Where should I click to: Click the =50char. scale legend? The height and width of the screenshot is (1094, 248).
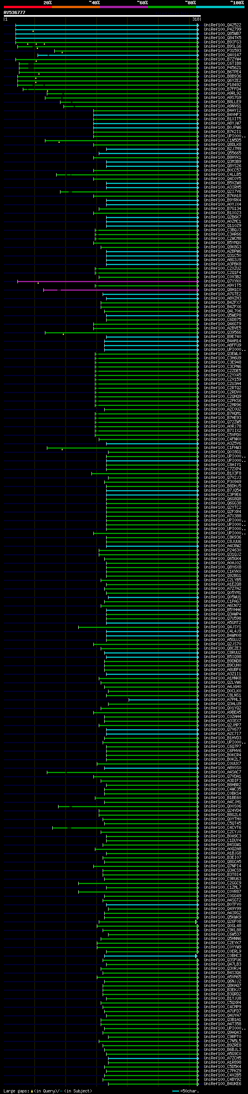coord(185,1091)
